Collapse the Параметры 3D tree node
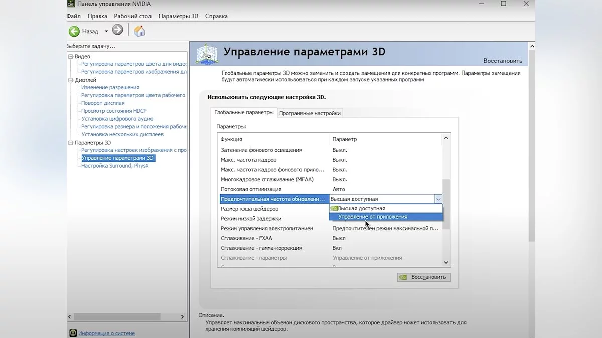Viewport: 602px width, 338px height. 71,143
